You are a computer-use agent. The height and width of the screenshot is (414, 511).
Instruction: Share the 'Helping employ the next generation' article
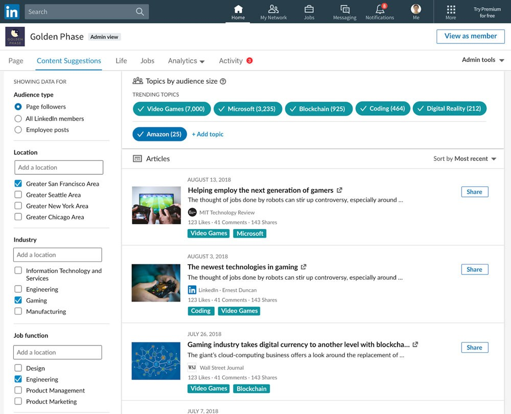pyautogui.click(x=475, y=192)
